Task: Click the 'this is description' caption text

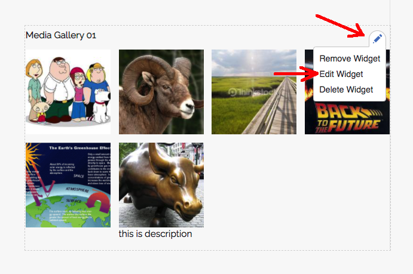Action: (155, 234)
